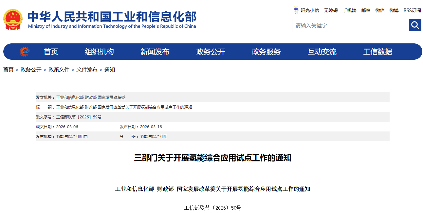Select 新闻发布 in the navigation bar

(x=155, y=52)
